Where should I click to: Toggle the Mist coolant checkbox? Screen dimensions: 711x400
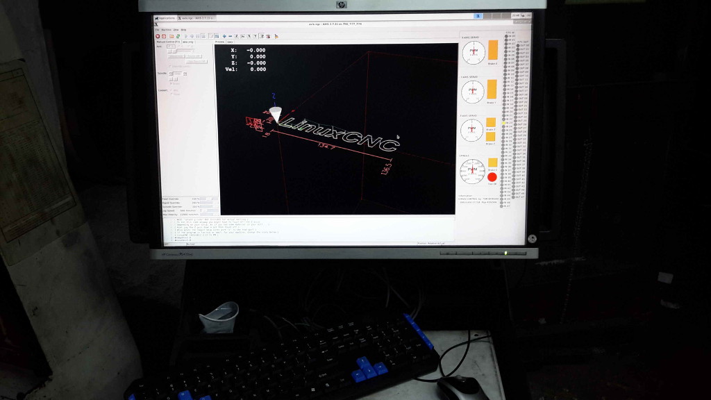174,90
